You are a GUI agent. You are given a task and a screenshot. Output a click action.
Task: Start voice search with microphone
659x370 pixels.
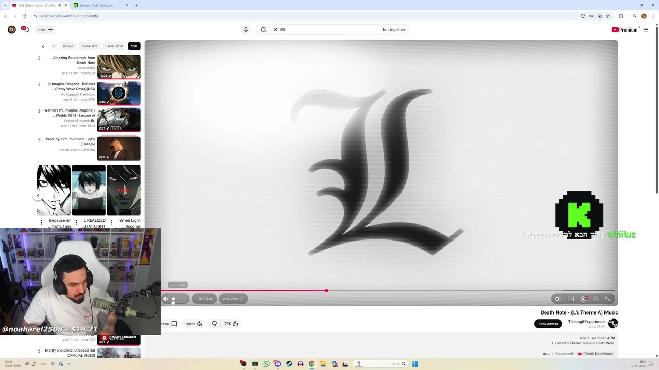point(246,30)
